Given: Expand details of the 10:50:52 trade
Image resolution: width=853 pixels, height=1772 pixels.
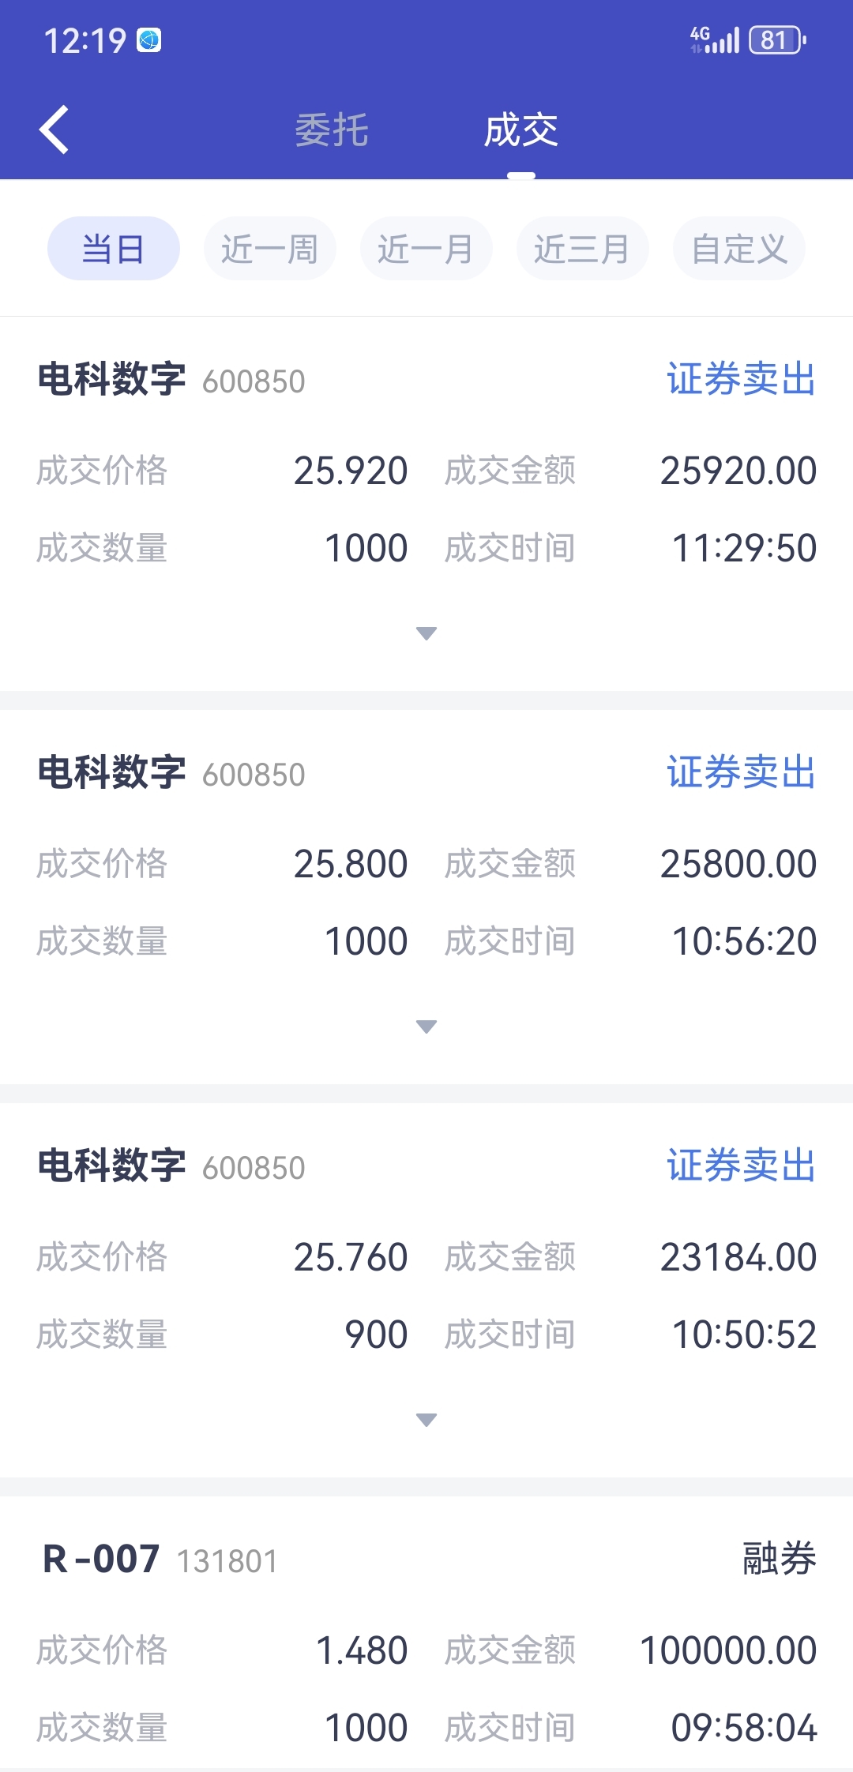Looking at the screenshot, I should (x=426, y=1420).
